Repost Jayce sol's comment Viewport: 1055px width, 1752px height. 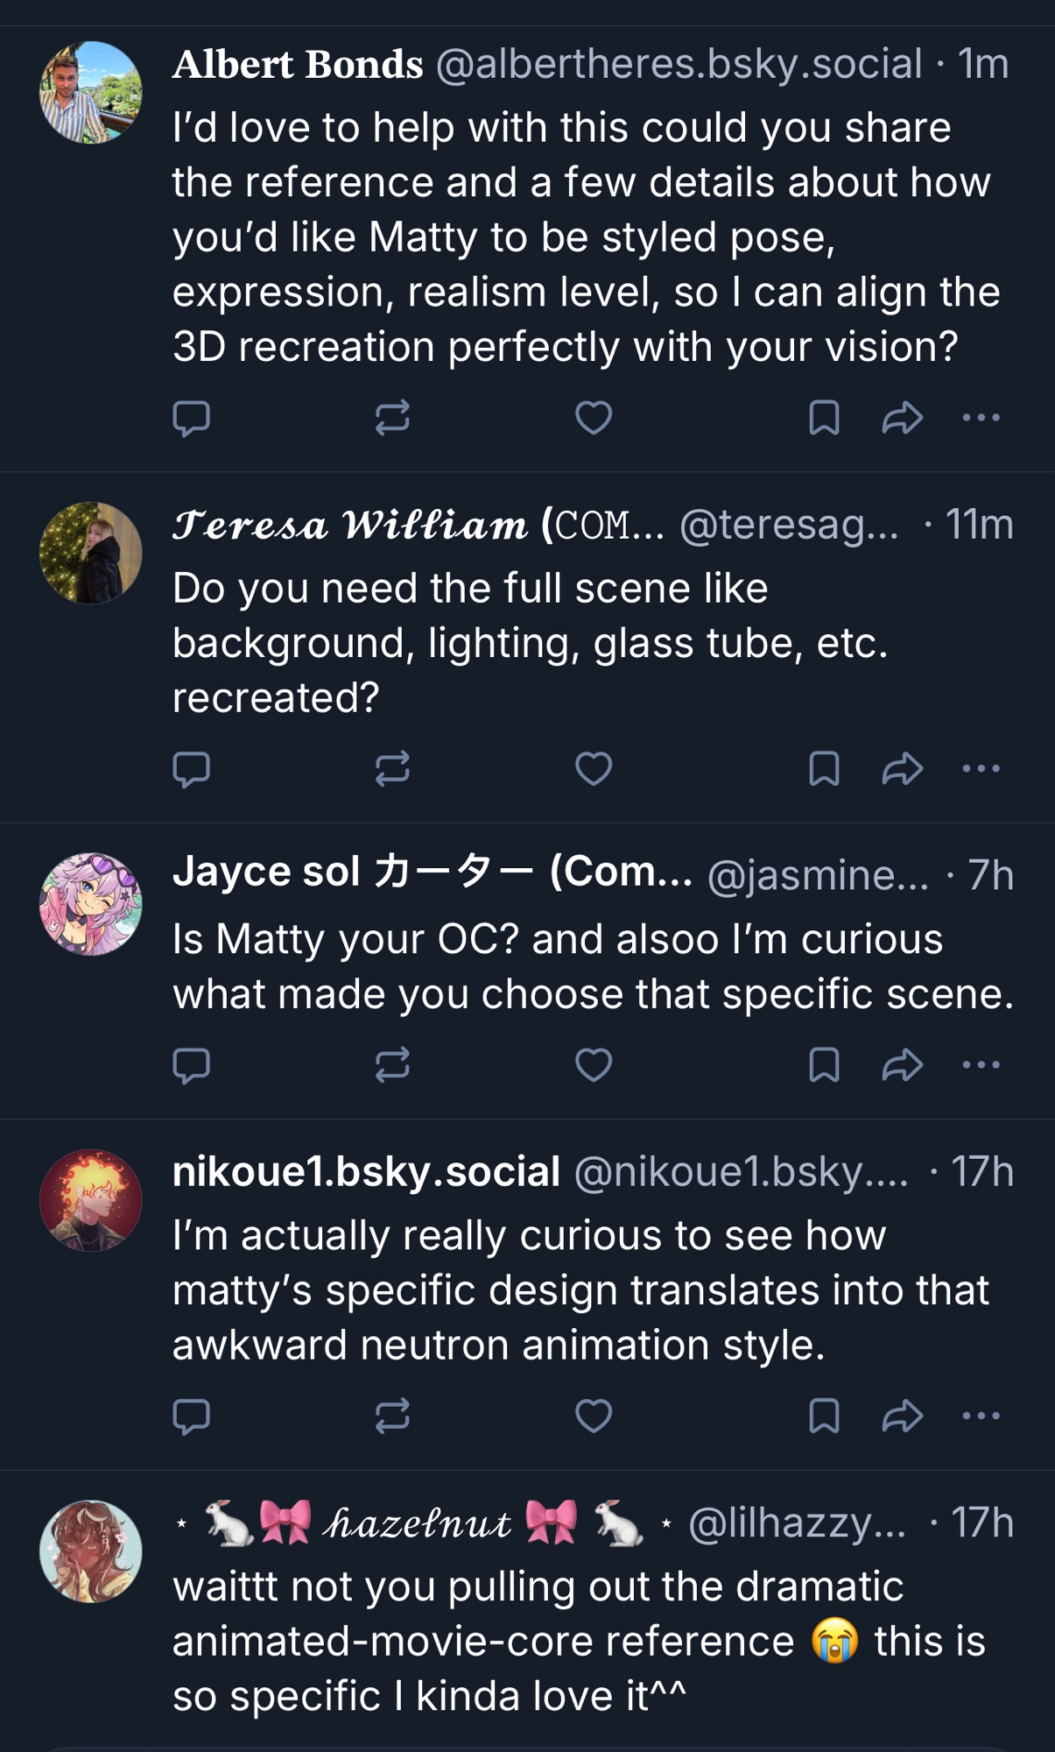click(392, 1065)
